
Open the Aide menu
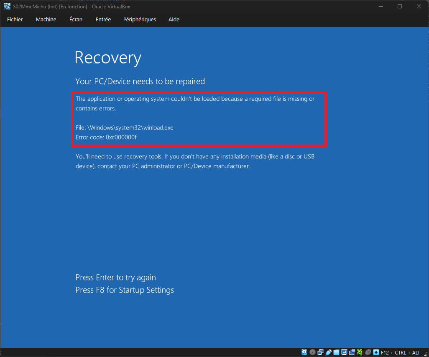pos(174,20)
